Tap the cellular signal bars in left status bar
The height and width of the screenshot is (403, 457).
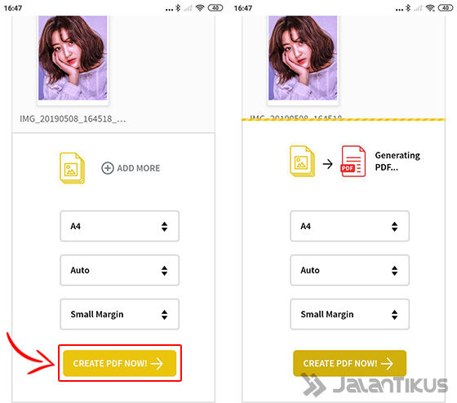188,8
